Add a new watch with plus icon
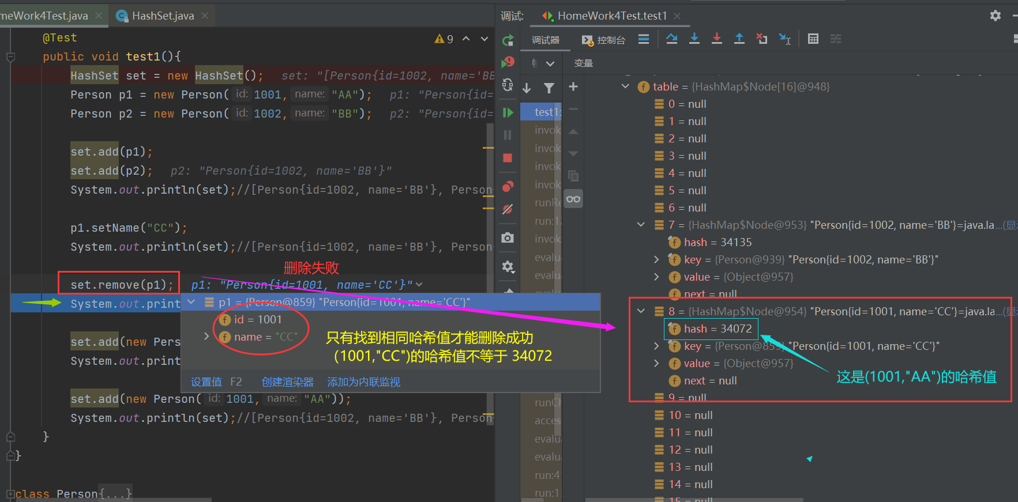The height and width of the screenshot is (502, 1018). click(573, 86)
